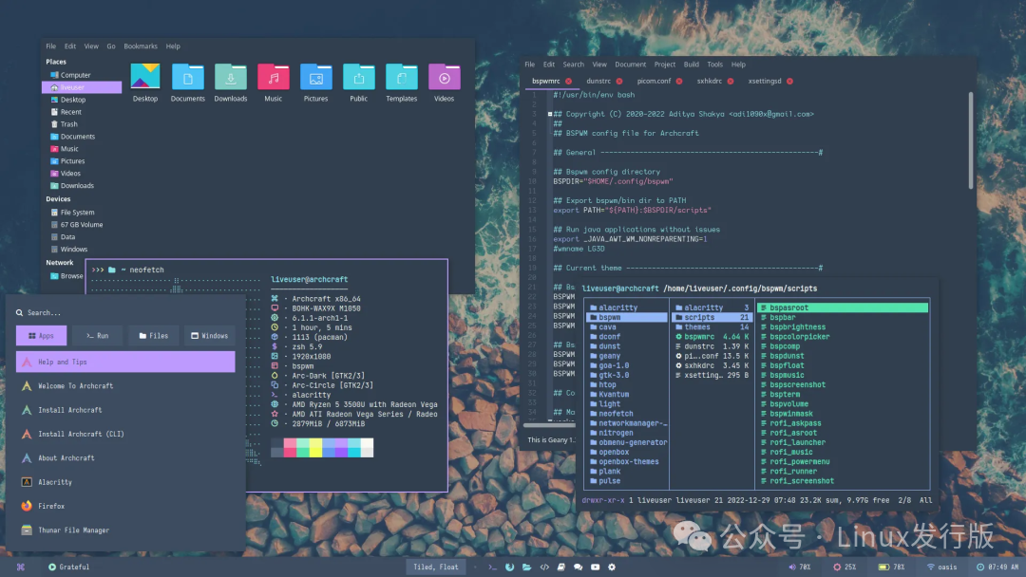Toggle the 'Tiled, Float' layout switcher
The height and width of the screenshot is (577, 1026).
tap(436, 567)
